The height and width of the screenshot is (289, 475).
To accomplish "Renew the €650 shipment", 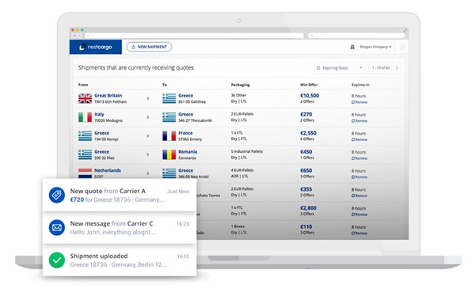I will click(x=359, y=177).
